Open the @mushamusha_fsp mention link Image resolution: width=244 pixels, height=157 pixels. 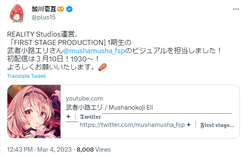click(x=94, y=51)
